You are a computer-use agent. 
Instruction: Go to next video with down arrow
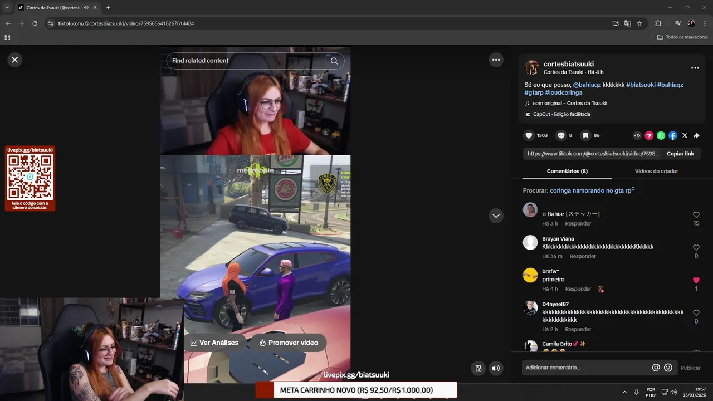point(496,216)
